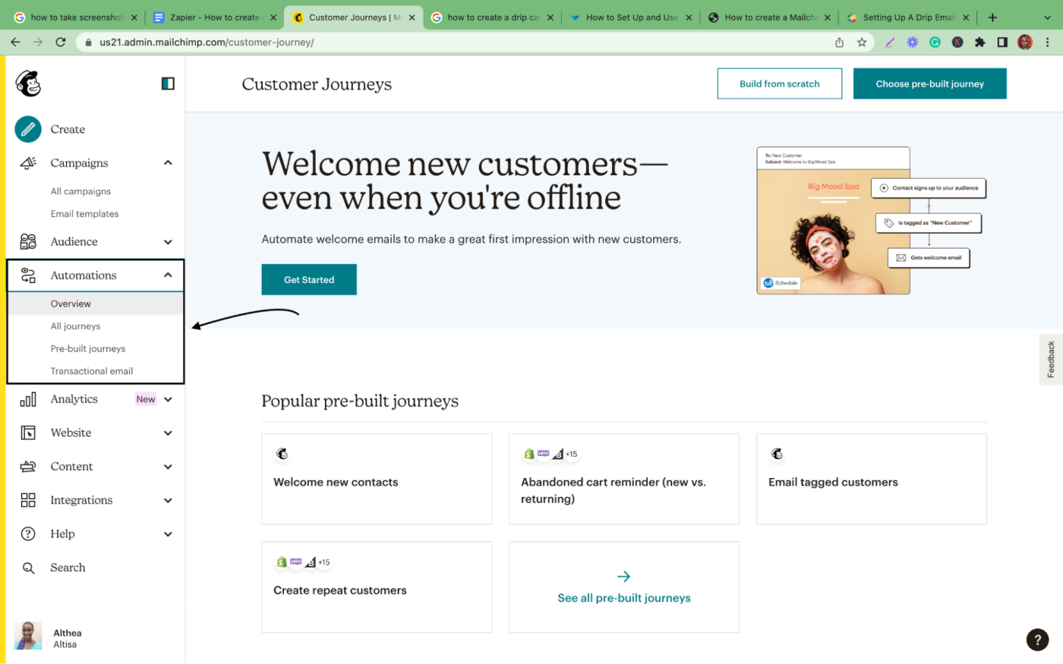This screenshot has width=1063, height=664.
Task: Open the Create repeat customers journey card
Action: [377, 587]
